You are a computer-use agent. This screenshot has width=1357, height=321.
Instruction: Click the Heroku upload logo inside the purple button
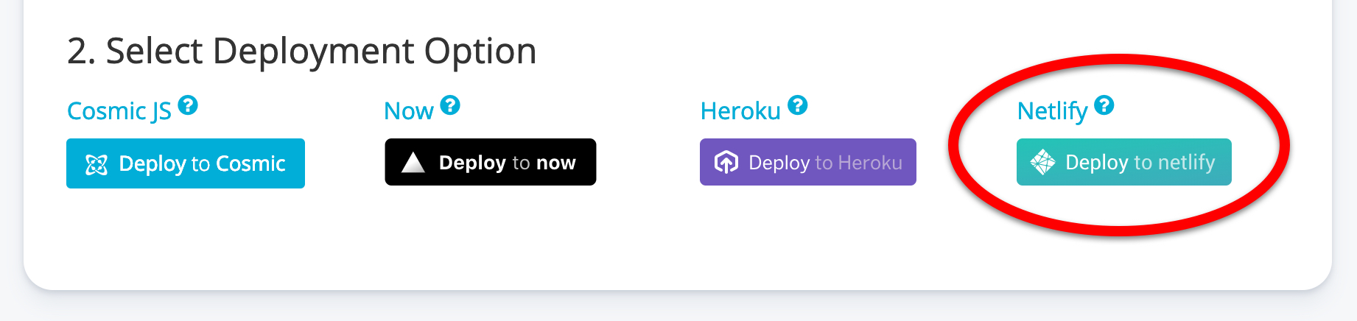[x=726, y=162]
